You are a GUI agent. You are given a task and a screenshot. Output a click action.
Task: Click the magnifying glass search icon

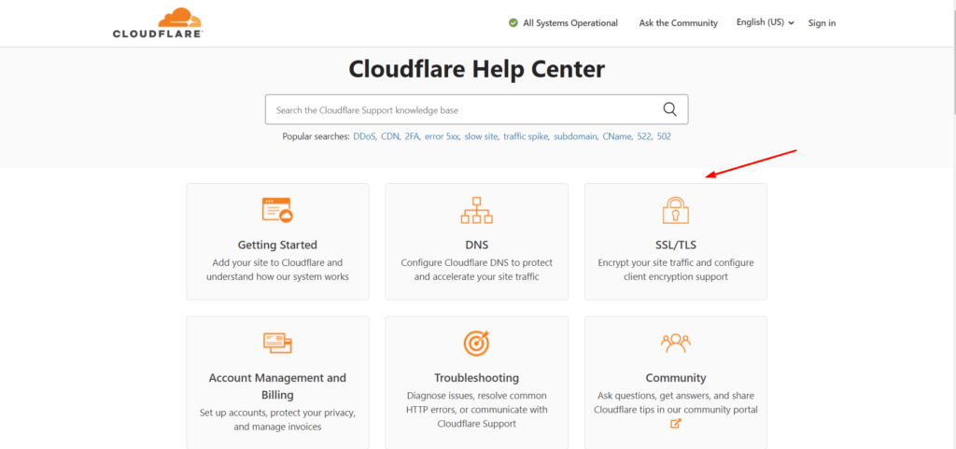[669, 109]
